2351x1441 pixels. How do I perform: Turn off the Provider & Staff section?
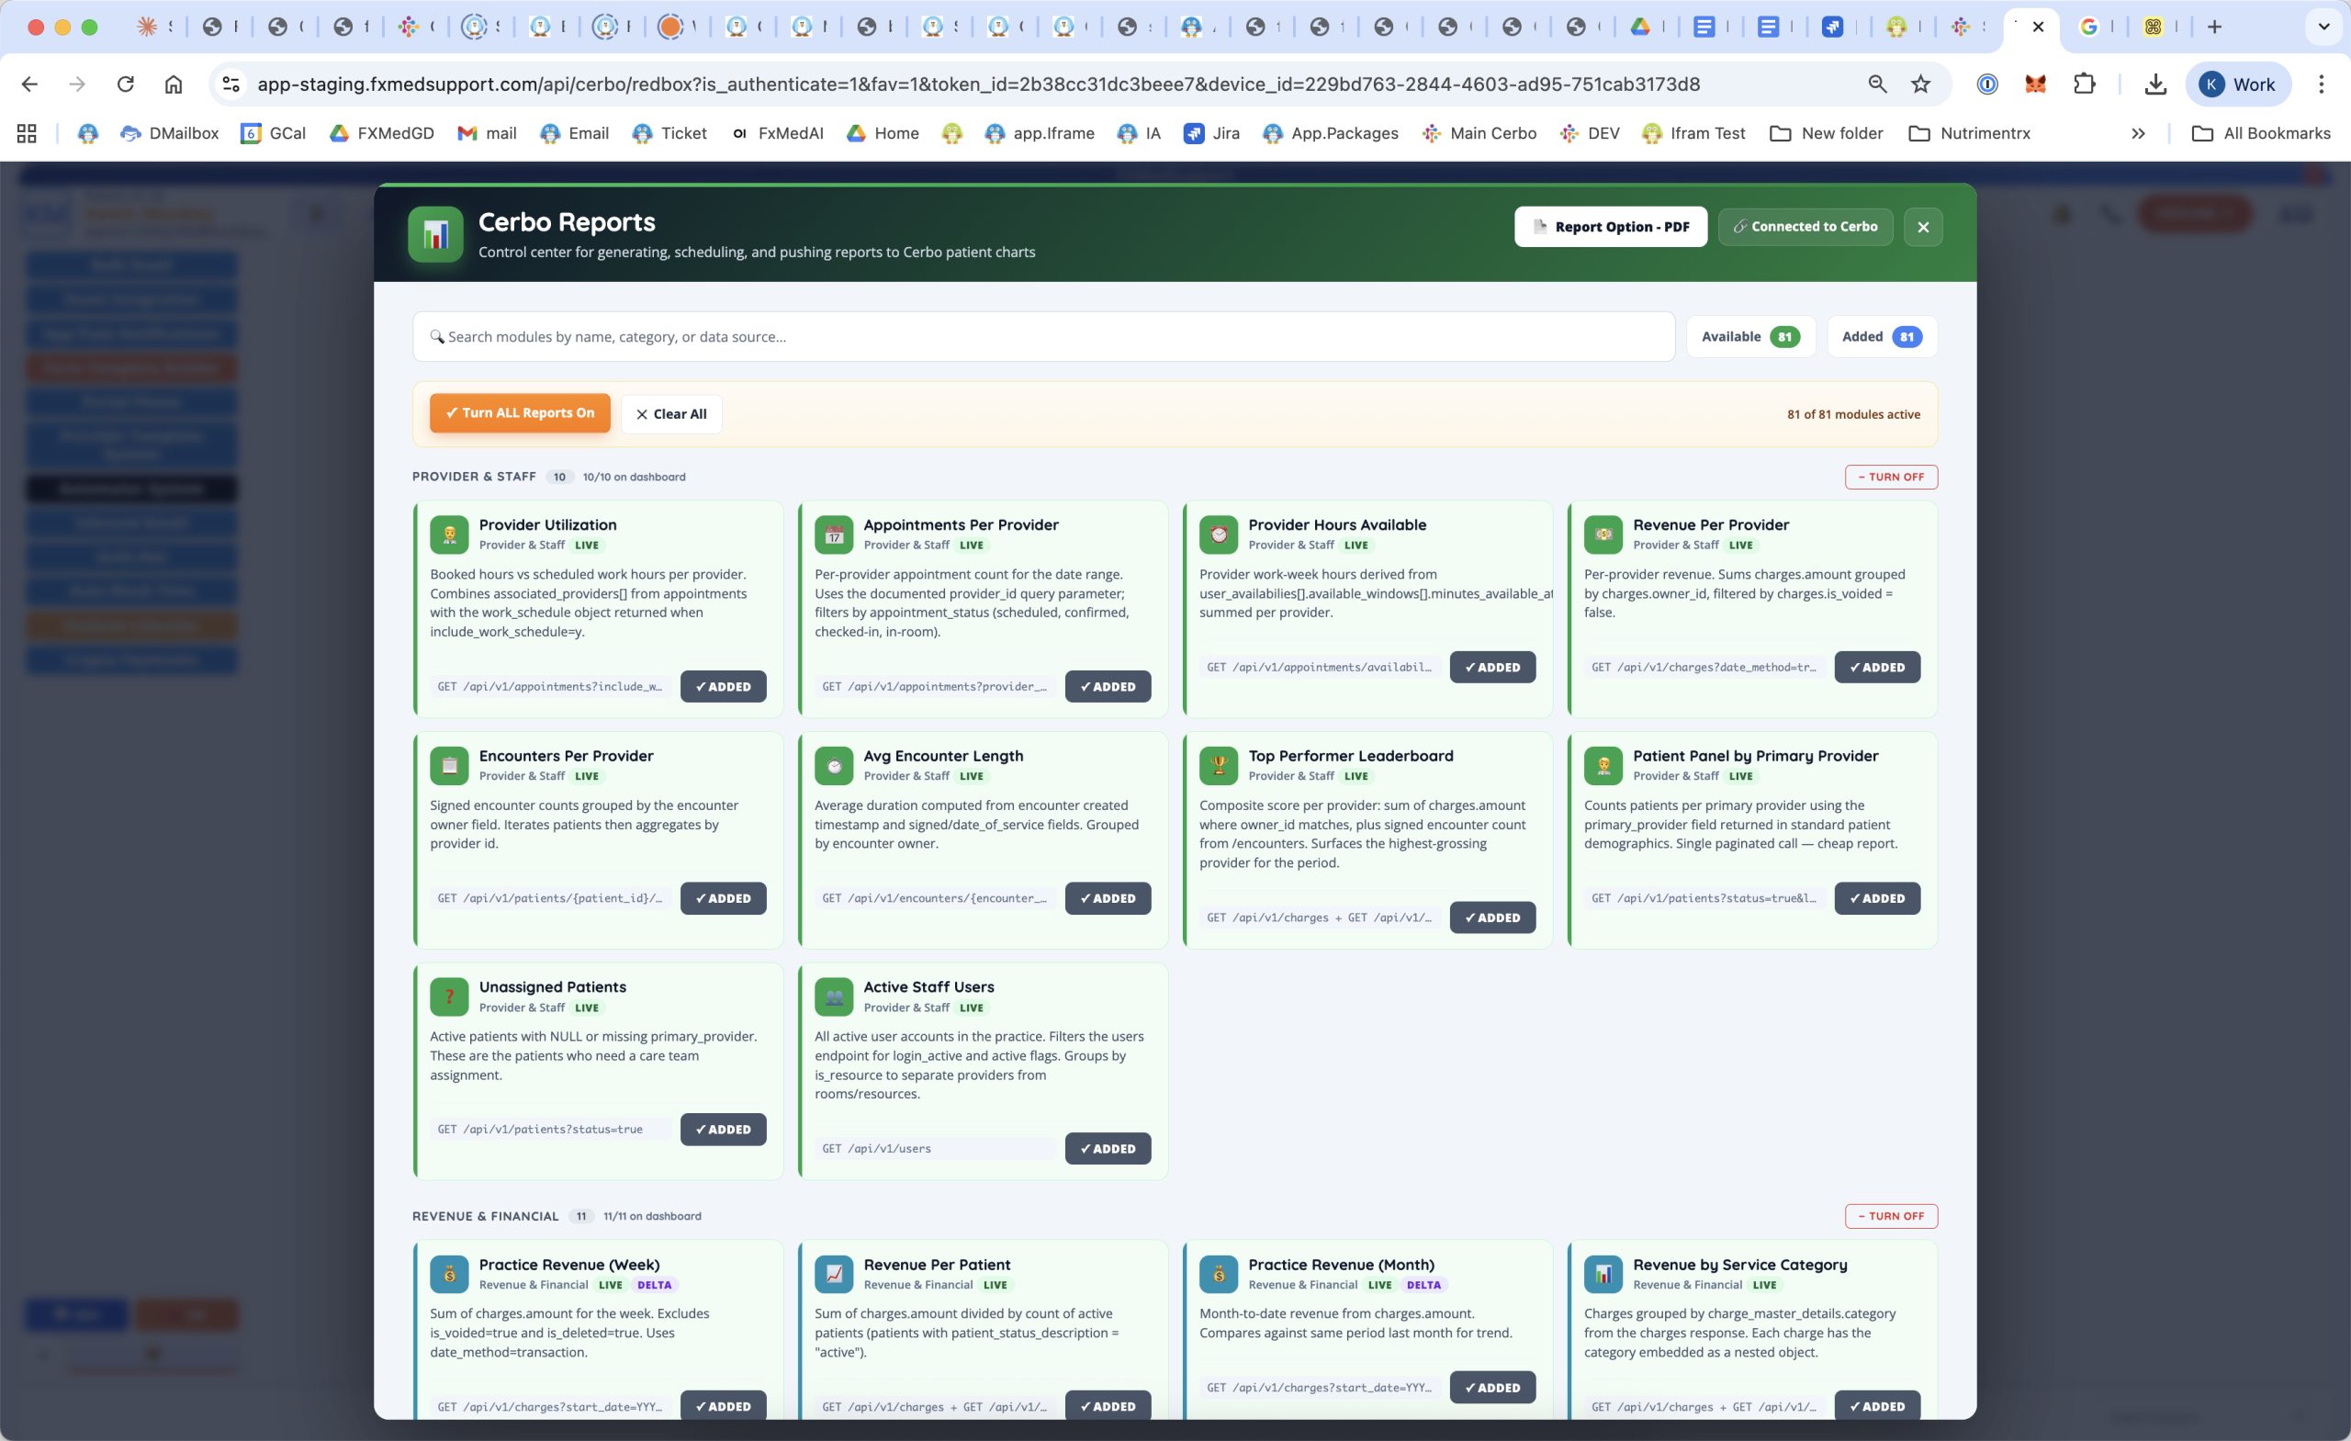(1890, 476)
